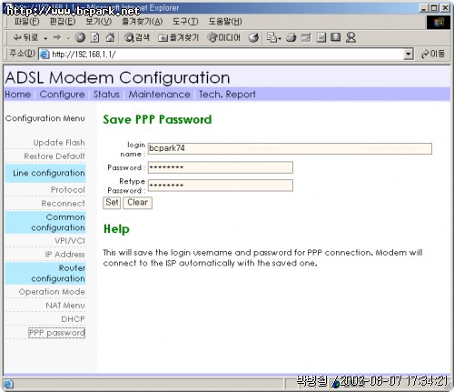Viewport: 454px width, 392px height.
Task: Click the Mail toolbar icon
Action: pyautogui.click(x=273, y=37)
